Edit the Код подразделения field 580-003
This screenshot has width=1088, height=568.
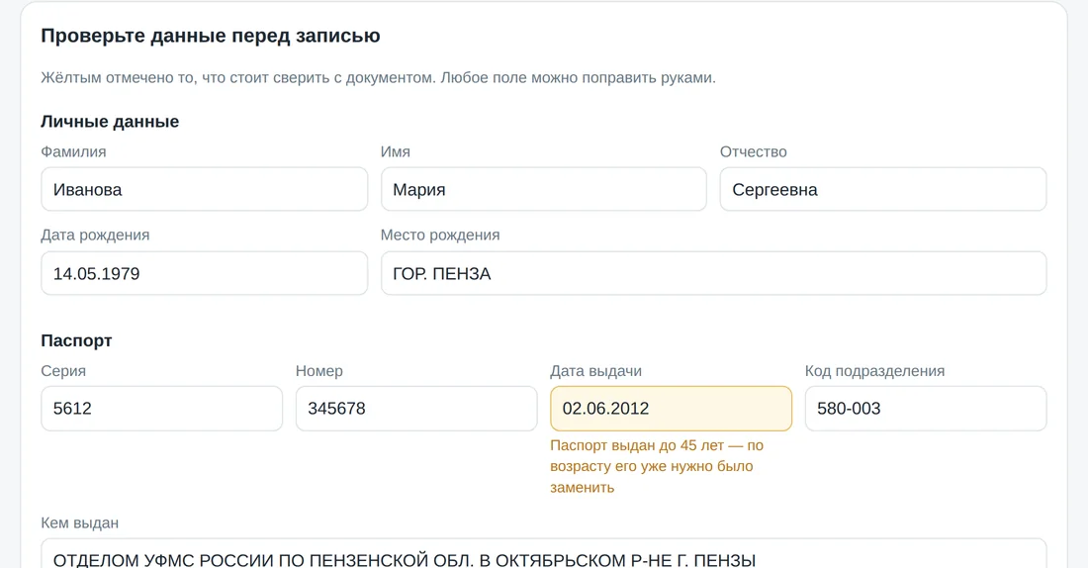tap(926, 409)
